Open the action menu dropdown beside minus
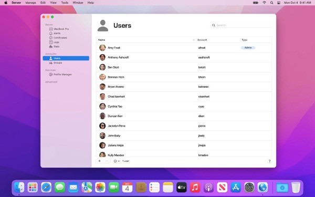Image resolution: width=315 pixels, height=197 pixels. click(117, 161)
